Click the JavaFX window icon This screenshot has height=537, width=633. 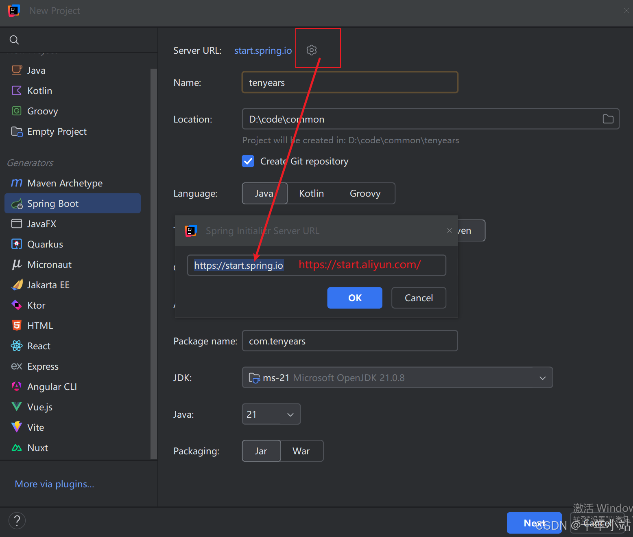17,224
